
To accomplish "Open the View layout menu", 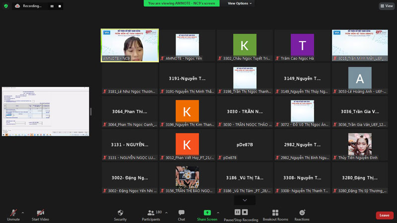I will click(387, 6).
